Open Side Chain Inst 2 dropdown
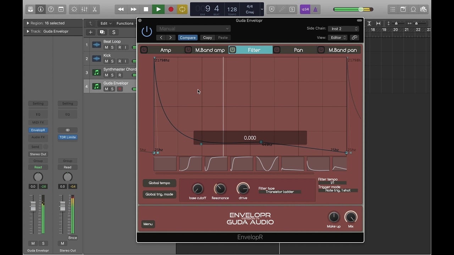 pyautogui.click(x=343, y=29)
